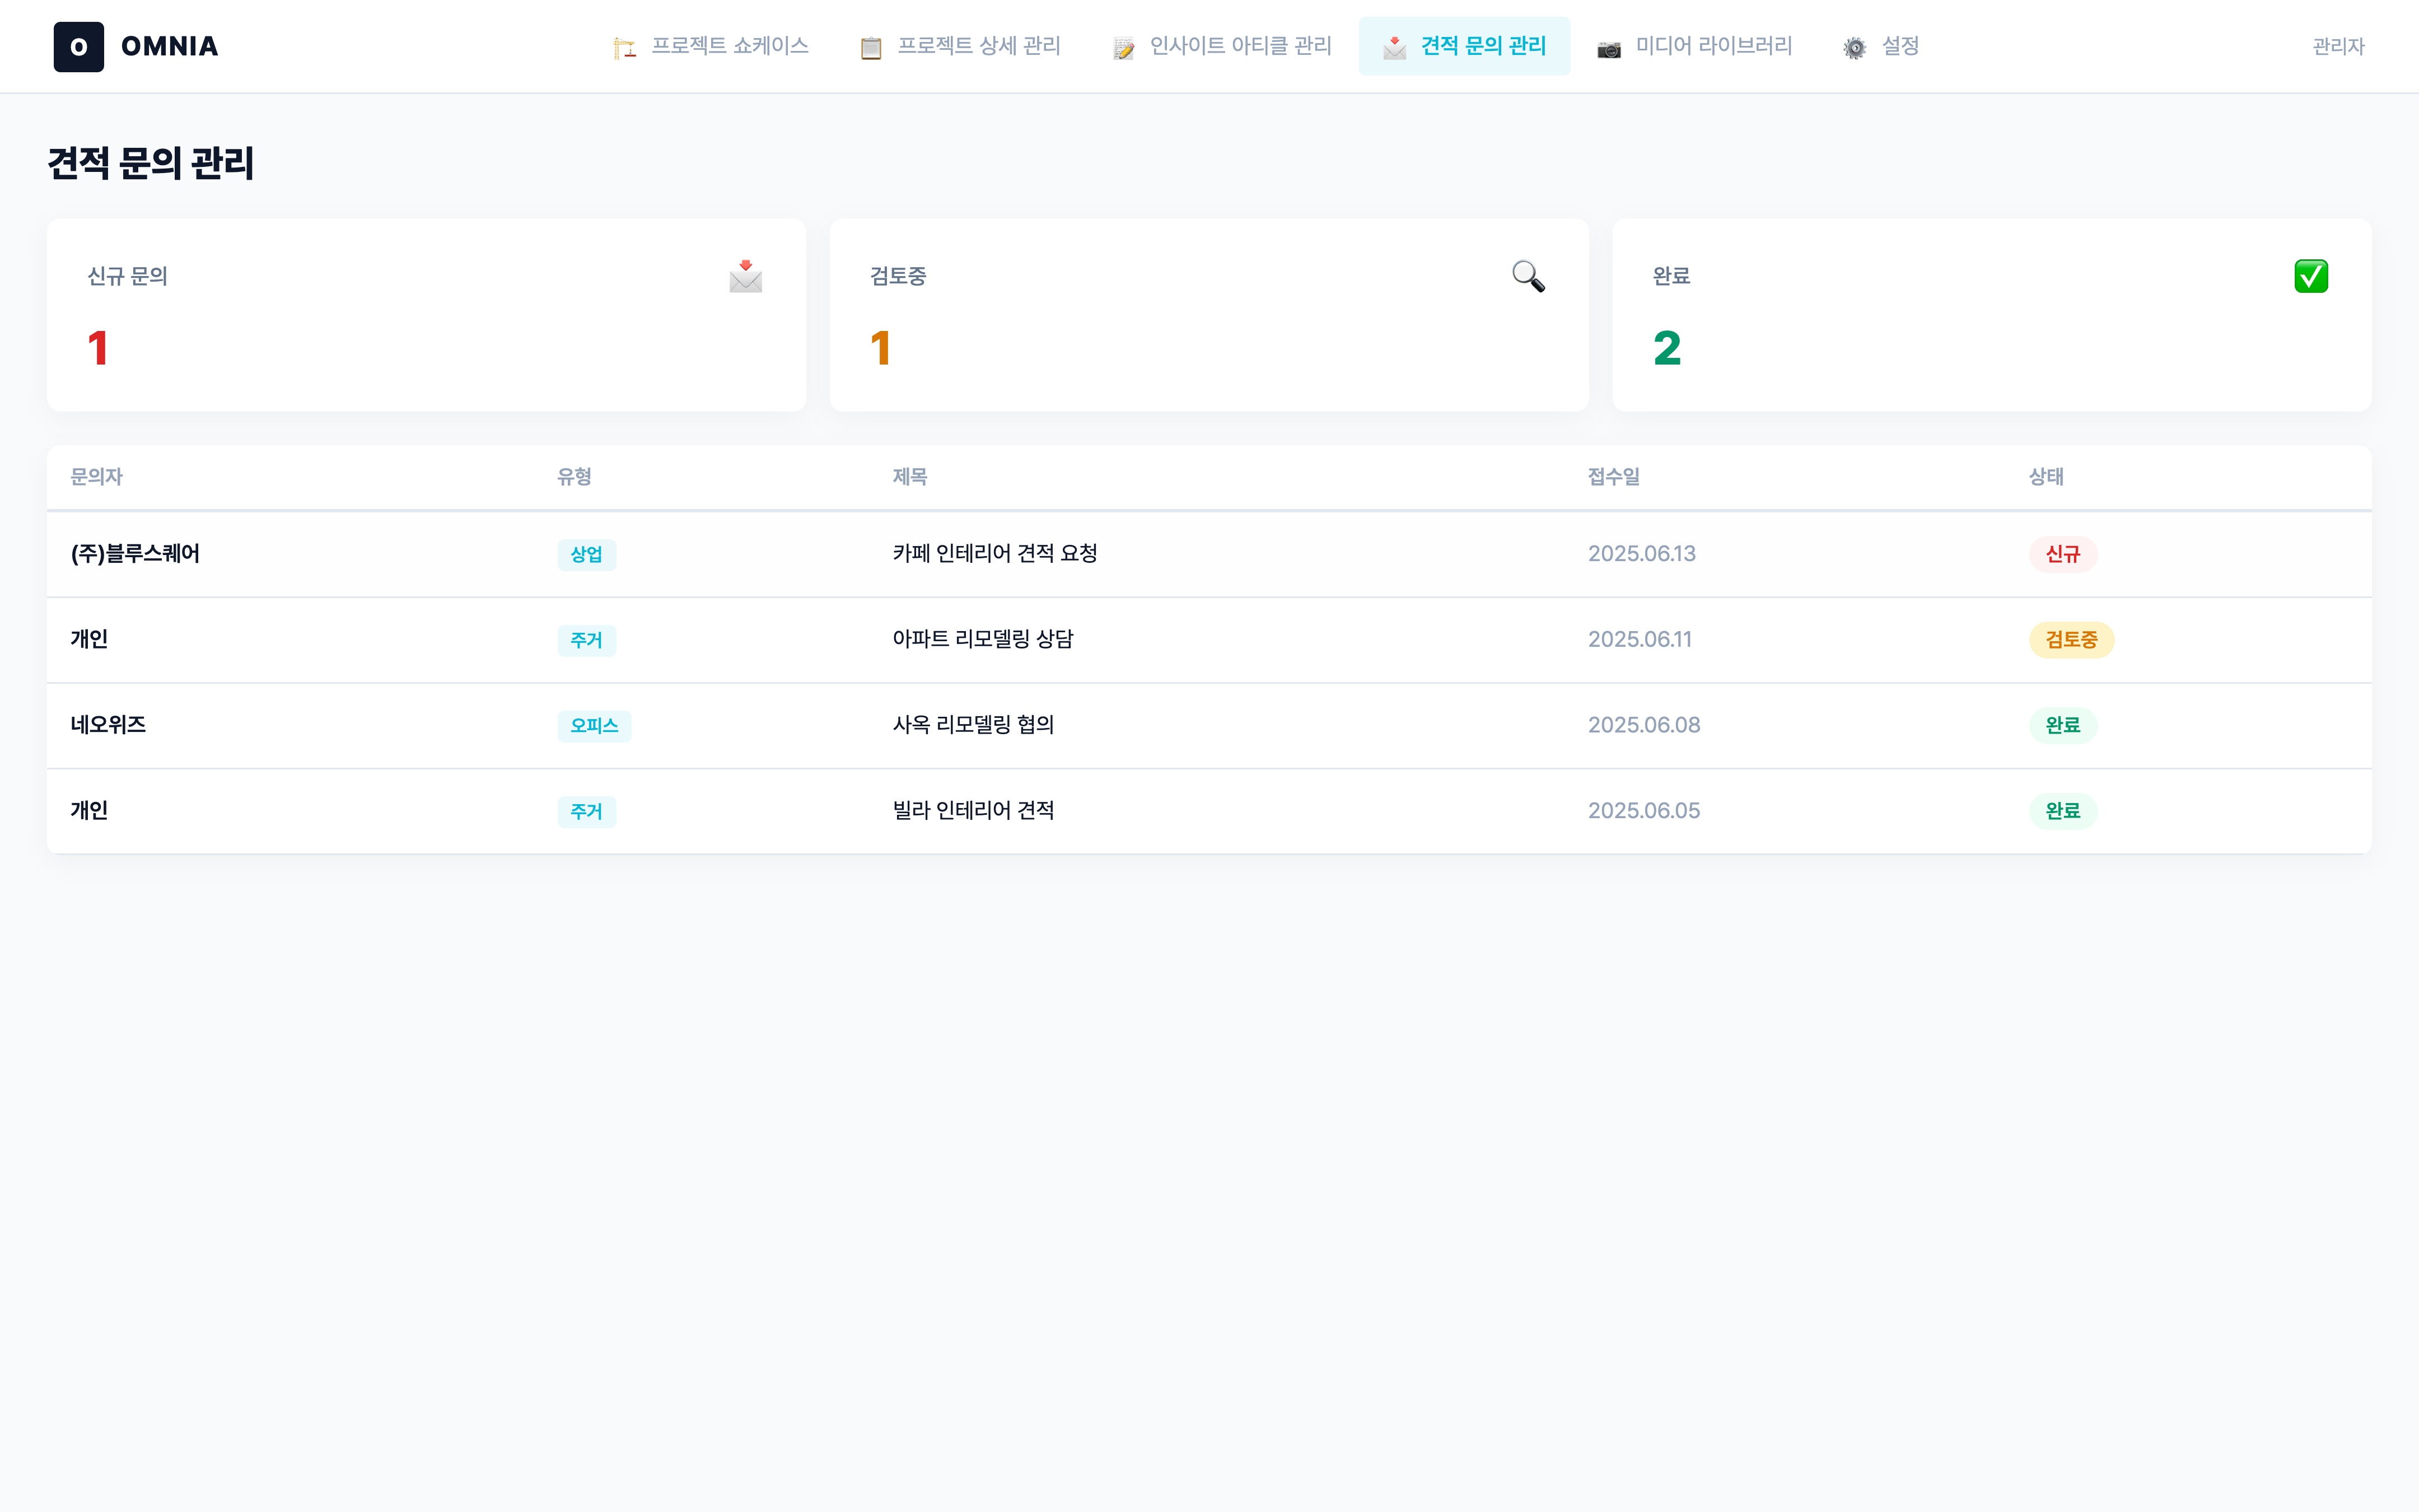The image size is (2419, 1512).
Task: Click the OMNIA logo square icon
Action: click(x=78, y=47)
